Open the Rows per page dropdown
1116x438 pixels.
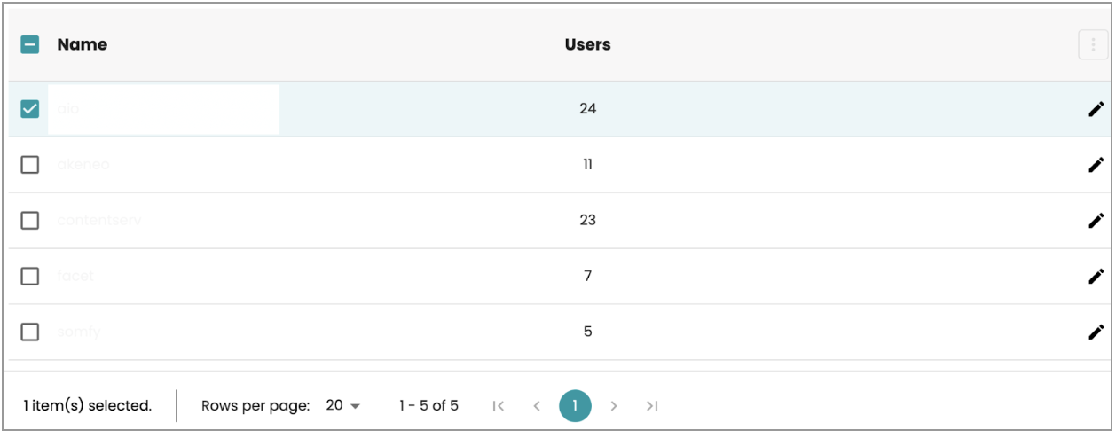coord(343,406)
